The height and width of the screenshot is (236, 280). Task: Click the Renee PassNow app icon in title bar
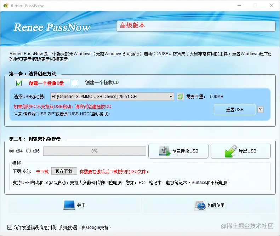click(x=6, y=5)
